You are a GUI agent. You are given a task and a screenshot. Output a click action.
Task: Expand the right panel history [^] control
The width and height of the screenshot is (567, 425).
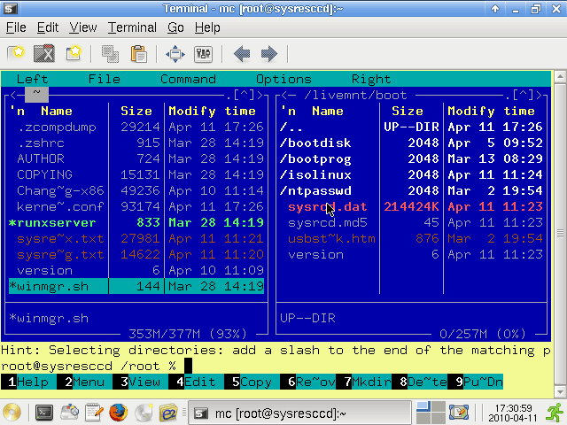(x=524, y=95)
